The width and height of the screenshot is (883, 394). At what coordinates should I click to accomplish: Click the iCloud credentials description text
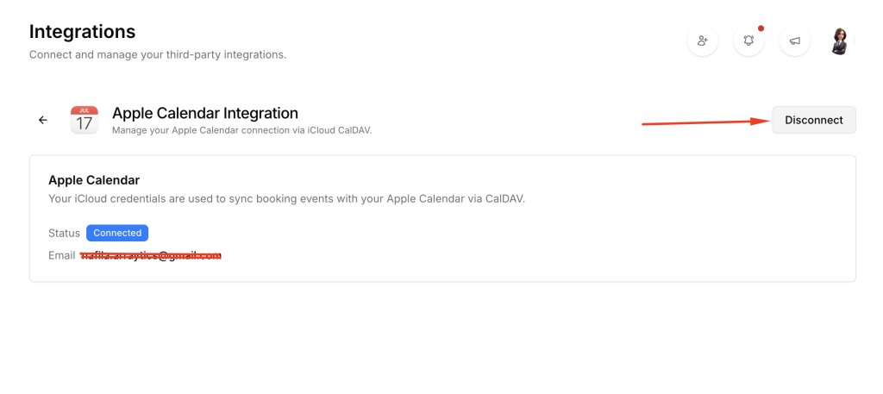pos(286,198)
